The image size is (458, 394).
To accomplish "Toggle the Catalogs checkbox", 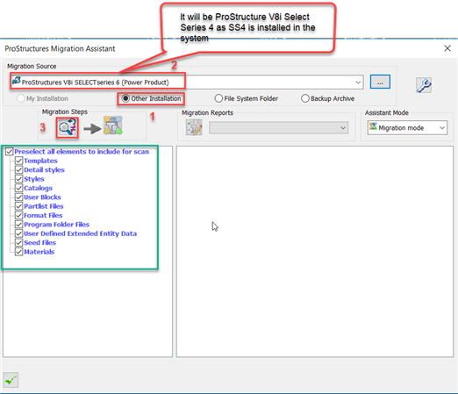I will point(18,188).
